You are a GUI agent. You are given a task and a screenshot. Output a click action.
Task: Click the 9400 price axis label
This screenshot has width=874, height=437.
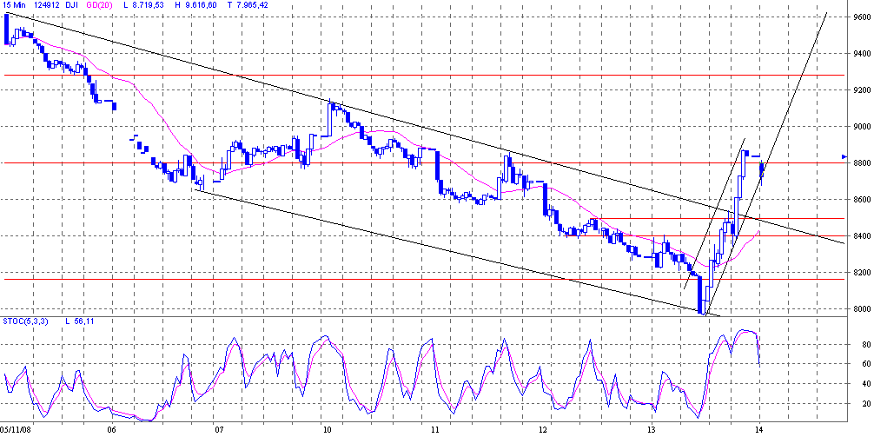click(x=861, y=54)
